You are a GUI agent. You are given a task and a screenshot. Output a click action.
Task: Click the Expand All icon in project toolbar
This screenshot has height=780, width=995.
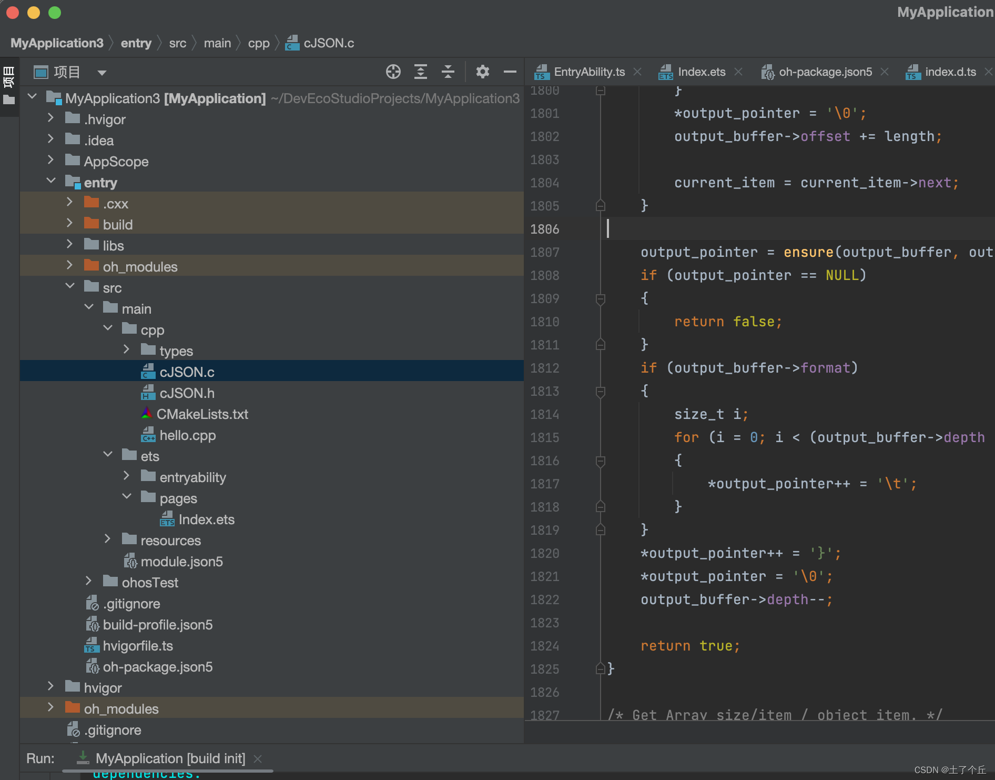(420, 72)
